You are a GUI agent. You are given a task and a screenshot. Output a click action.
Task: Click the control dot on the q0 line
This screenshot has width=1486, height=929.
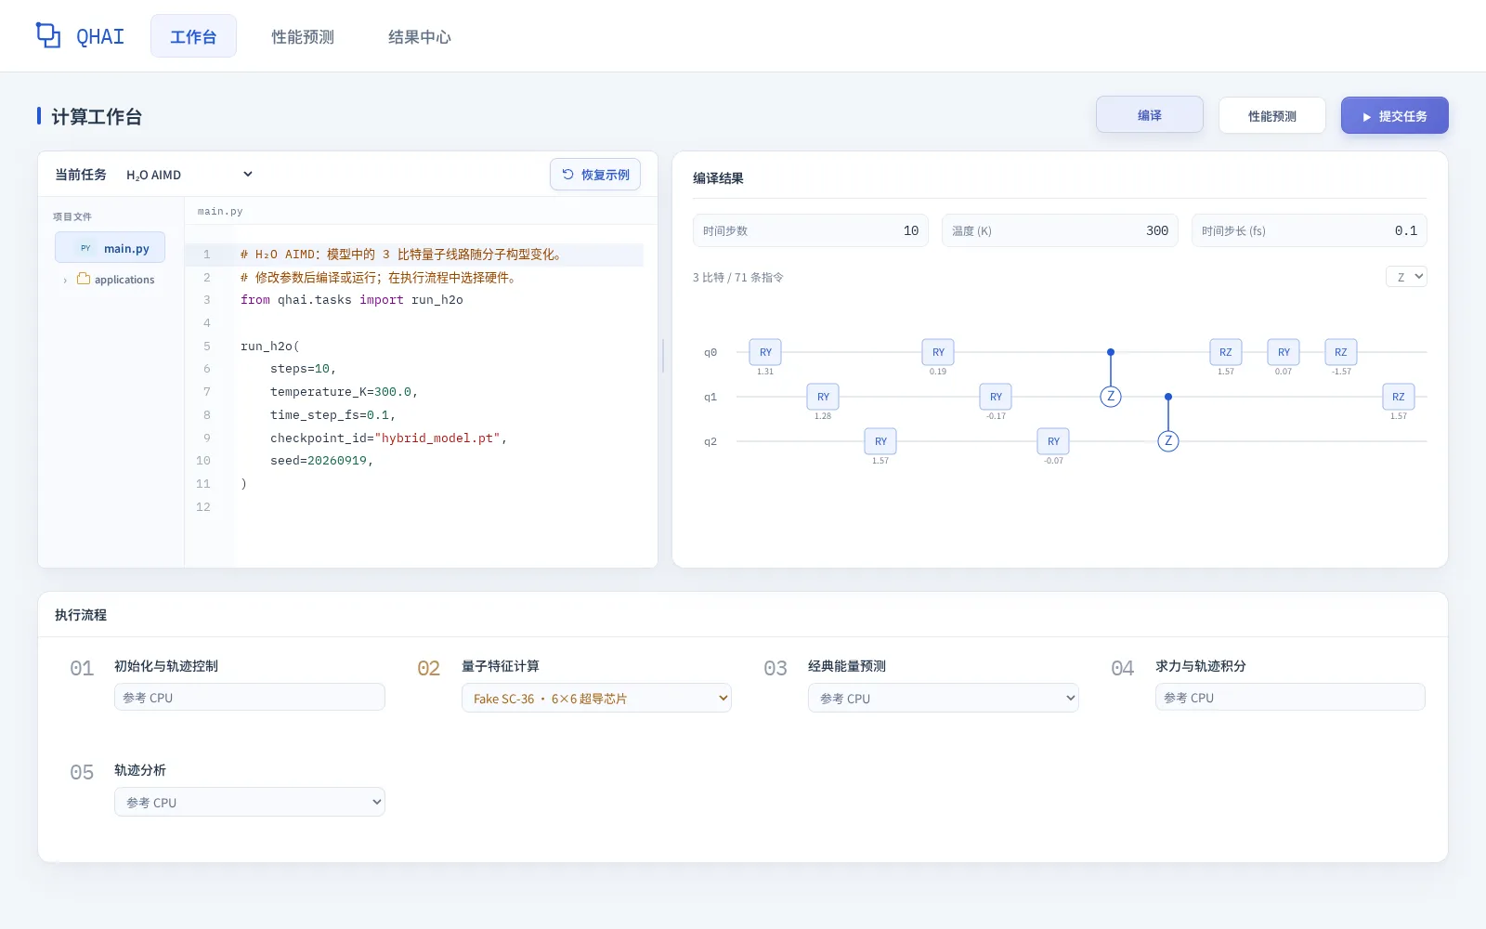pyautogui.click(x=1111, y=352)
